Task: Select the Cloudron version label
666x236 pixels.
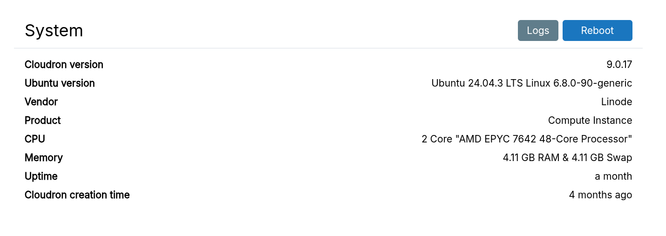Action: [64, 65]
